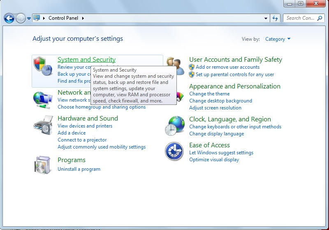Viewport: 329px width, 230px height.
Task: Minimize the Control Panel window
Action: point(290,3)
